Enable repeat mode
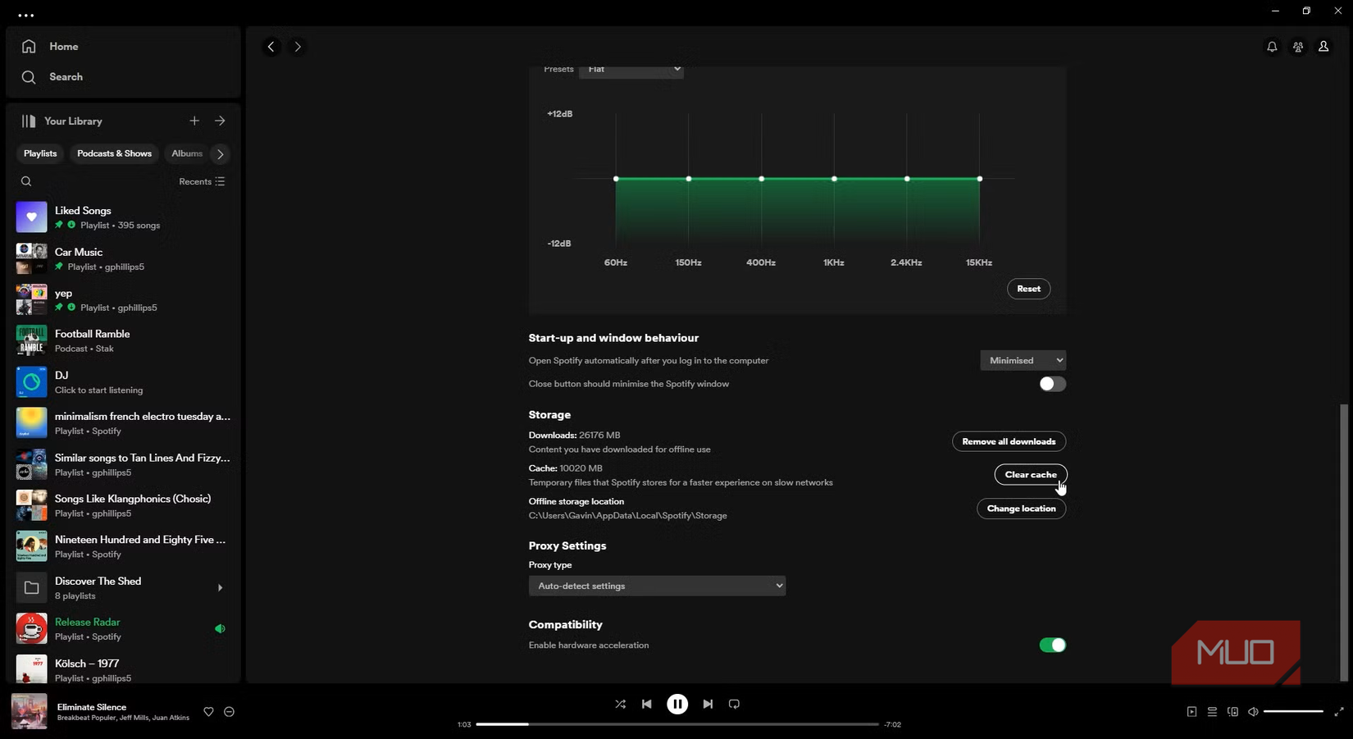This screenshot has height=739, width=1353. 733,704
